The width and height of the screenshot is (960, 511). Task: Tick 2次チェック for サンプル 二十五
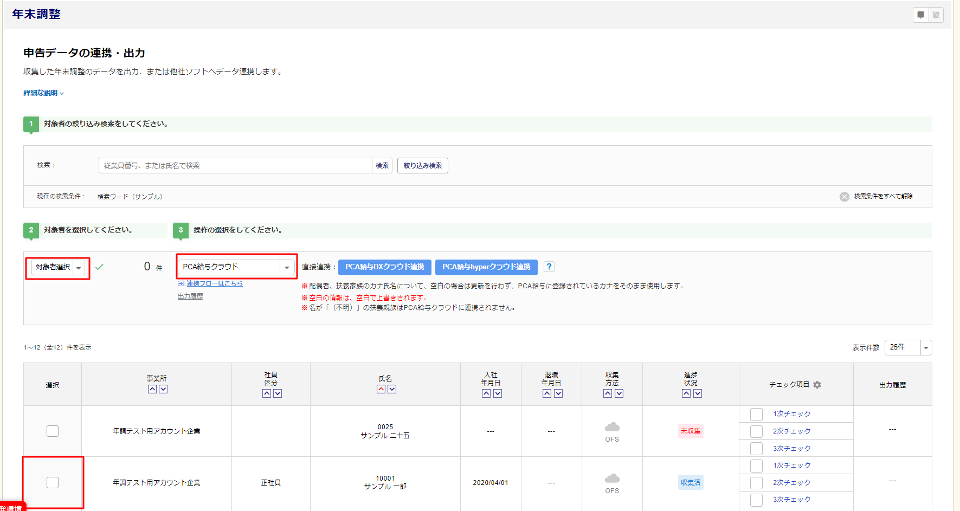[756, 431]
